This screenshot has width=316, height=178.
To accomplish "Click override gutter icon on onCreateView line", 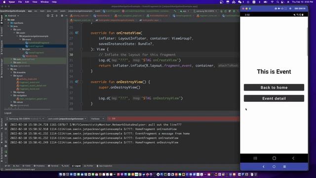I will point(77,33).
